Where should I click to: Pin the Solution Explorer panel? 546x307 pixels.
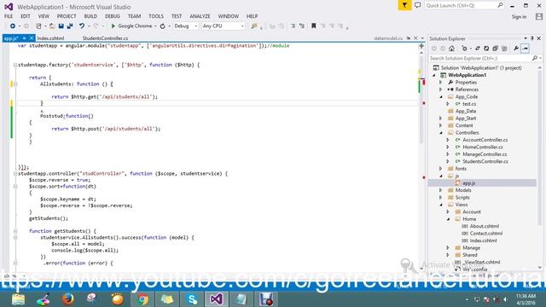point(532,38)
